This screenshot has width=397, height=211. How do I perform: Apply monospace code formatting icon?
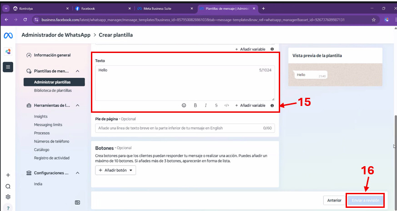click(x=226, y=105)
